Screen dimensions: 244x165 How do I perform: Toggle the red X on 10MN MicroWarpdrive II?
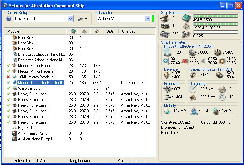[x=8, y=77]
